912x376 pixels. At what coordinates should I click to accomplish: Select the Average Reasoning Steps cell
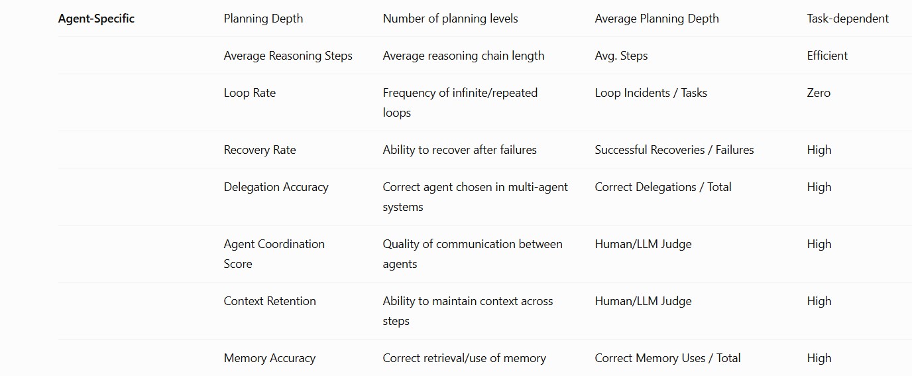pyautogui.click(x=288, y=56)
